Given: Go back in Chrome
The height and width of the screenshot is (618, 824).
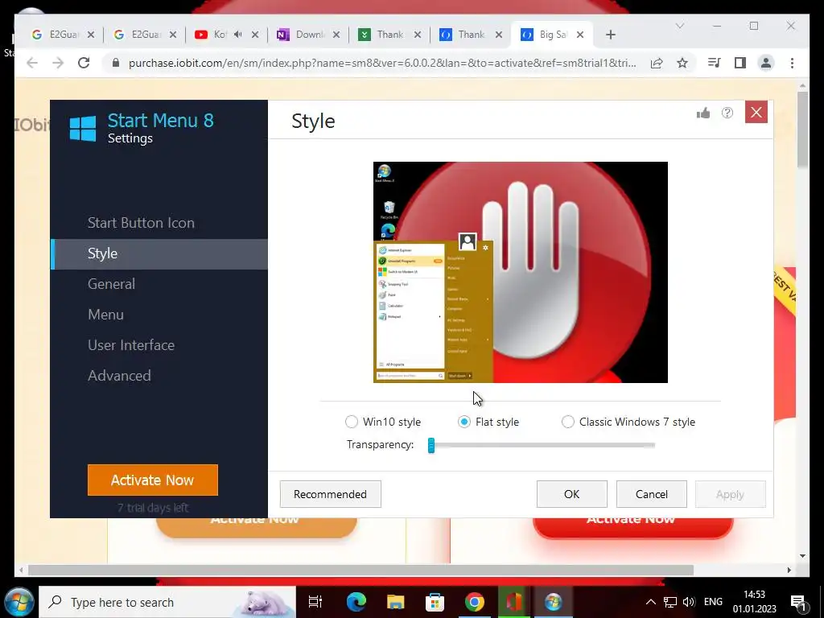Looking at the screenshot, I should point(32,63).
